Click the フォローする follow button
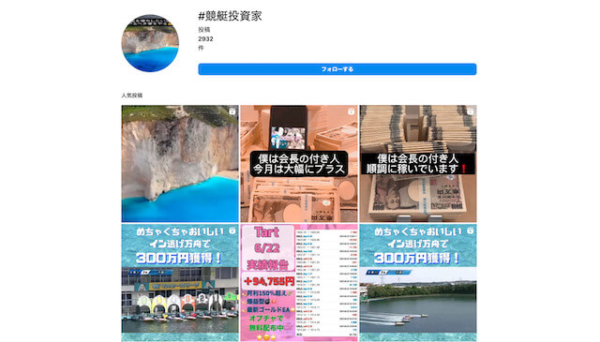The height and width of the screenshot is (342, 600). [337, 69]
